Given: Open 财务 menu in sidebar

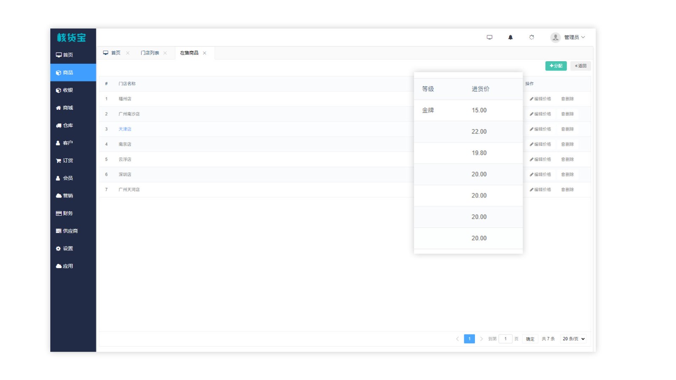Looking at the screenshot, I should (68, 213).
